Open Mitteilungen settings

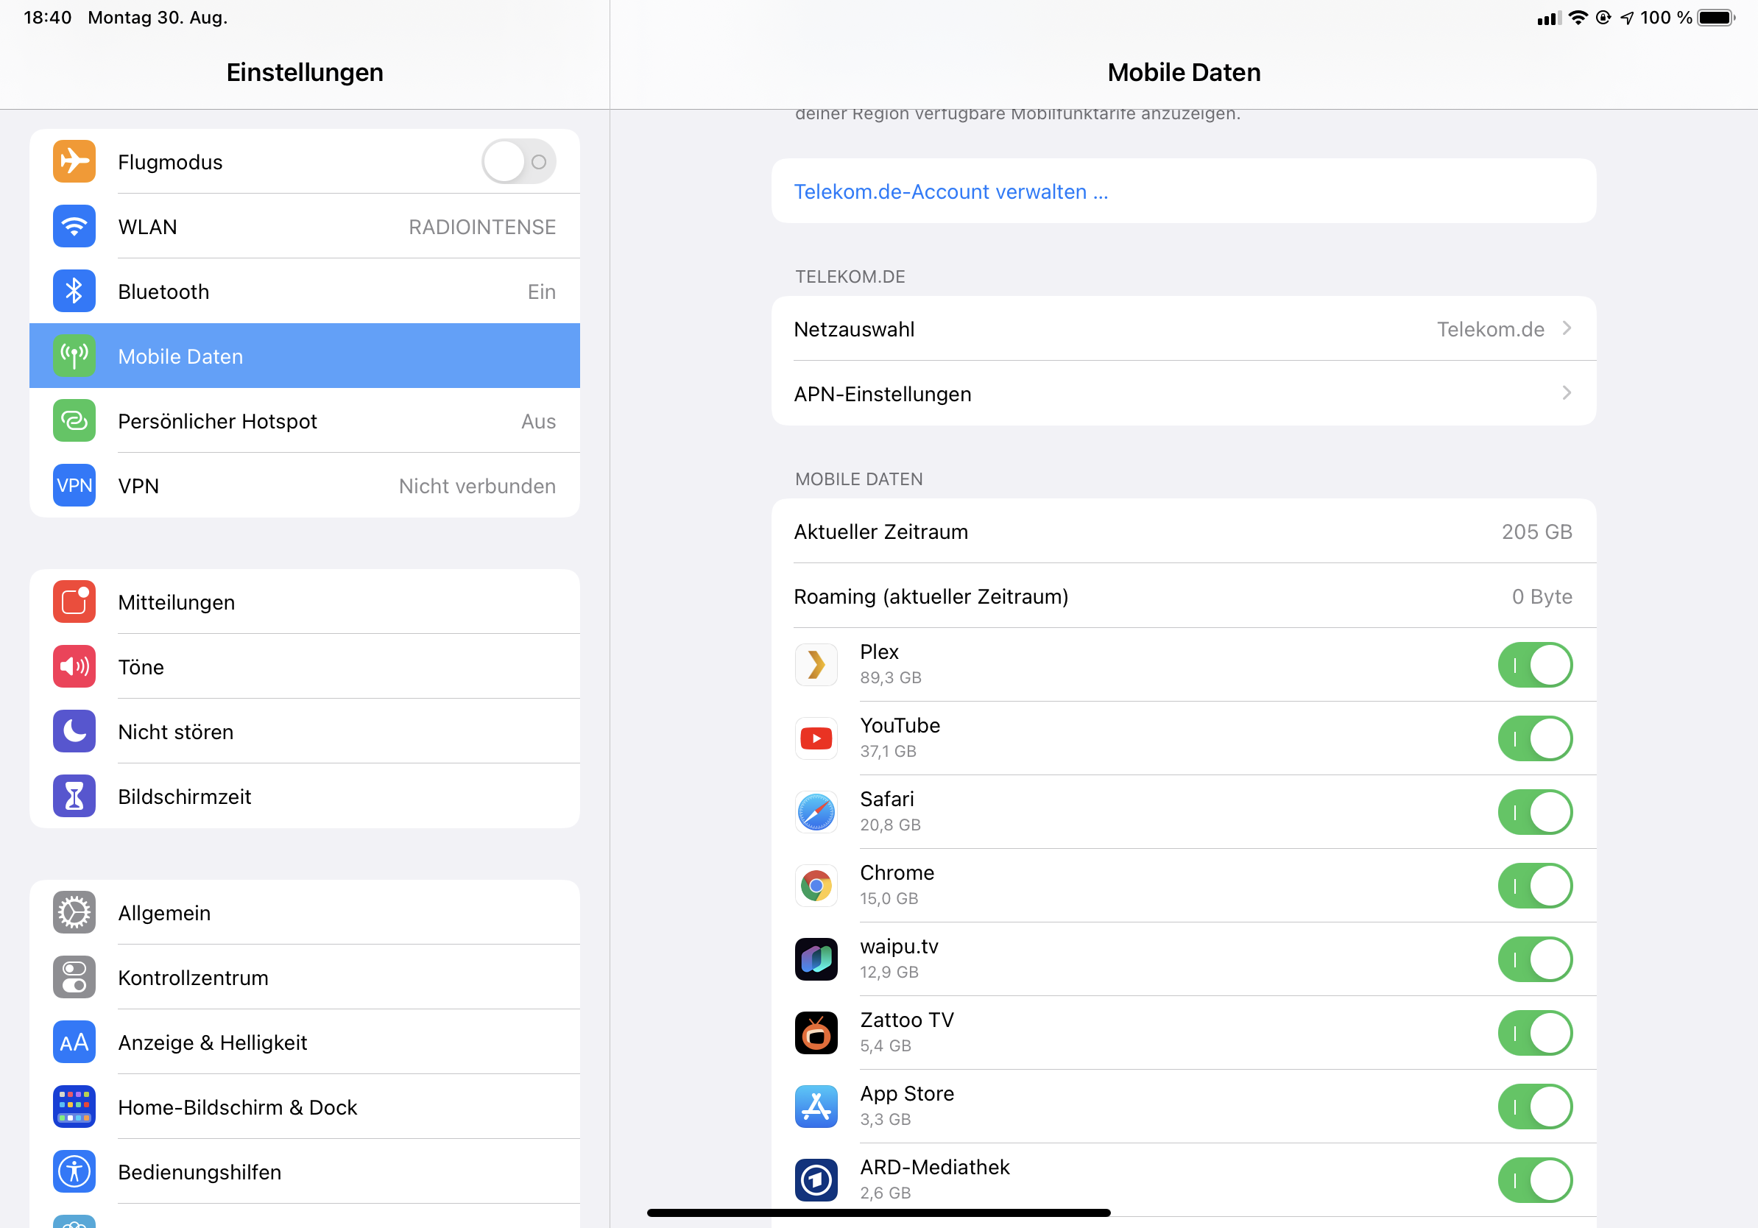(305, 601)
